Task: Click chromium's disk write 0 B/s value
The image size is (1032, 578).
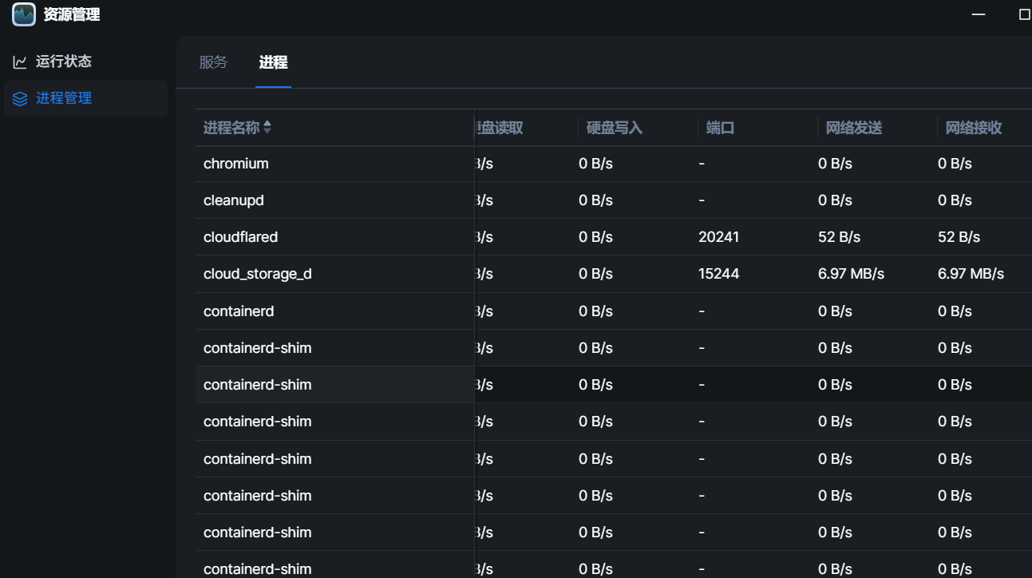Action: click(595, 164)
